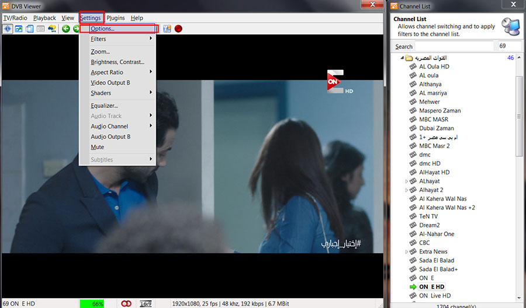
Task: Select MBC MASR channel
Action: (x=434, y=120)
